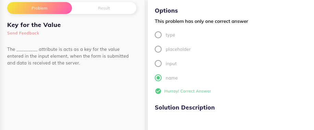Switch to the Result tab
314x130 pixels.
(x=104, y=8)
